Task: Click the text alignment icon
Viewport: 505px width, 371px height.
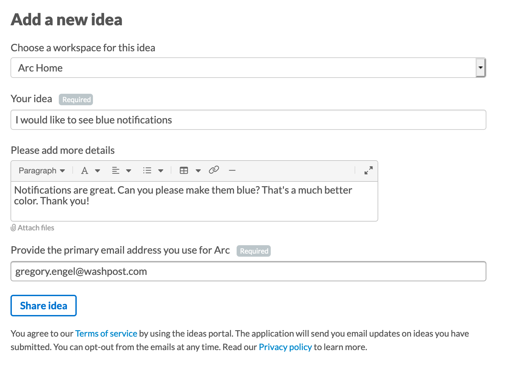Action: [116, 171]
